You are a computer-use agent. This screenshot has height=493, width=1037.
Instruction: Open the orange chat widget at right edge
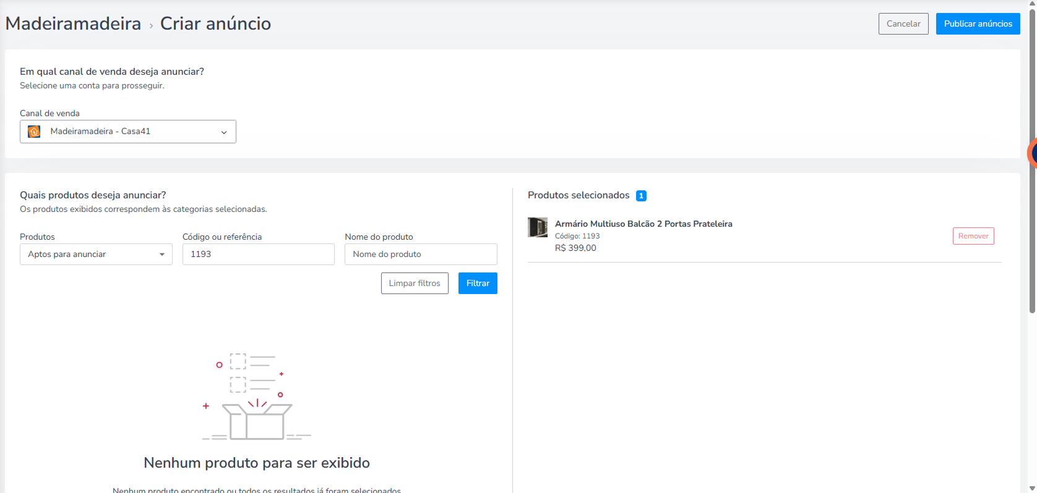coord(1032,153)
